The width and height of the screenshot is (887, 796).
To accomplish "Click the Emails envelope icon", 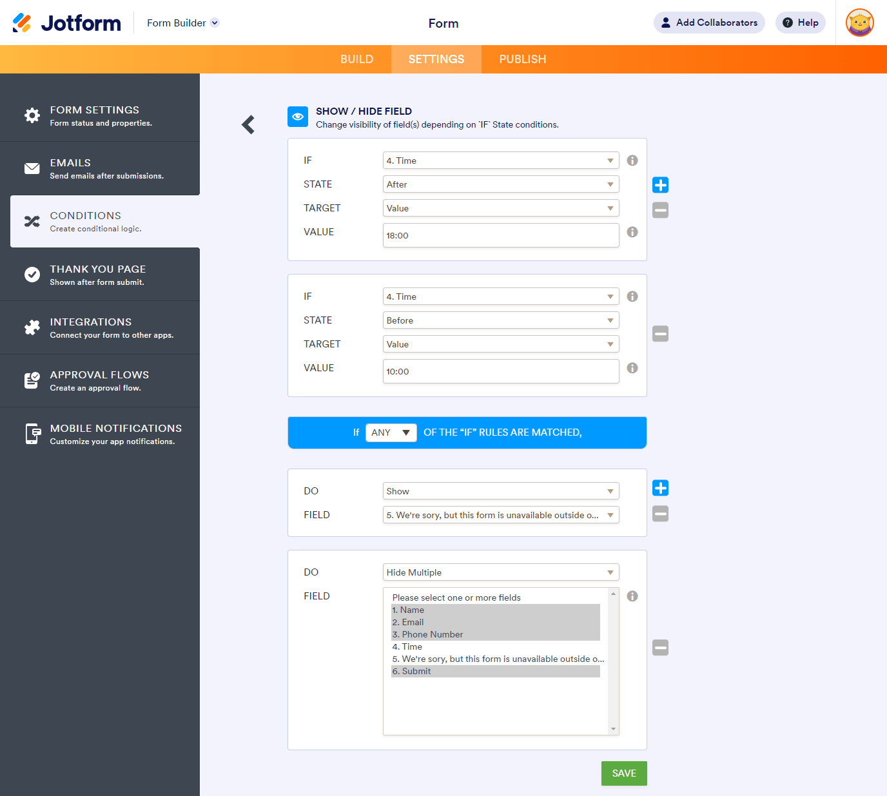I will point(32,168).
